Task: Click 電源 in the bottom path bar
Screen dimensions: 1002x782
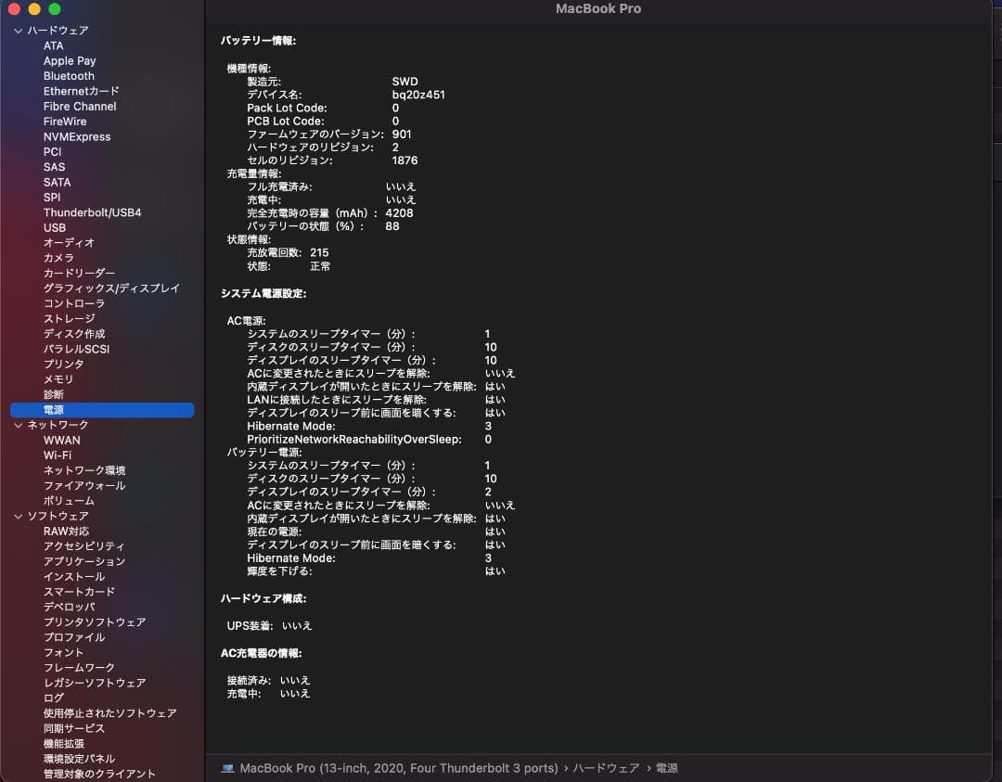Action: point(667,768)
